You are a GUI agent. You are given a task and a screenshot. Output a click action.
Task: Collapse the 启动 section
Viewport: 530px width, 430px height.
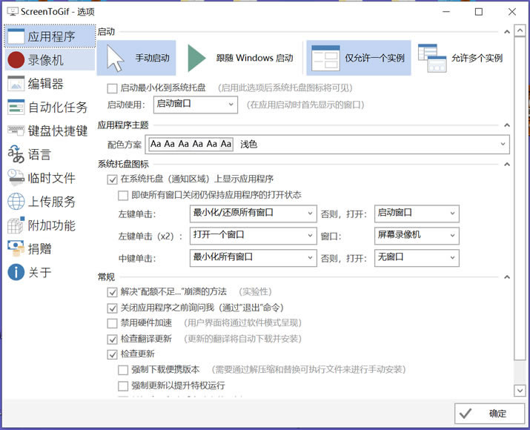point(507,32)
